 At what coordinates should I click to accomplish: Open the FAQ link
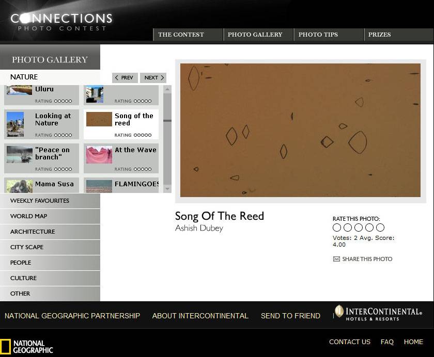pyautogui.click(x=387, y=342)
